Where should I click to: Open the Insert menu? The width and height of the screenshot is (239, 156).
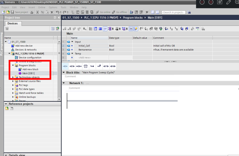tap(32, 7)
